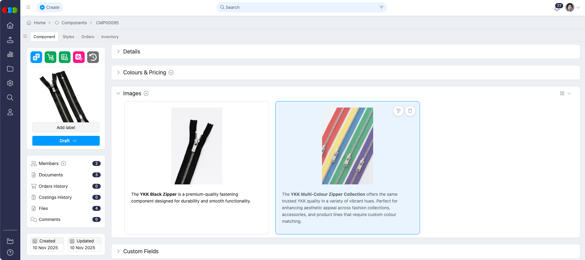This screenshot has width=585, height=260.
Task: Open the settings gear in left sidebar
Action: tap(10, 83)
